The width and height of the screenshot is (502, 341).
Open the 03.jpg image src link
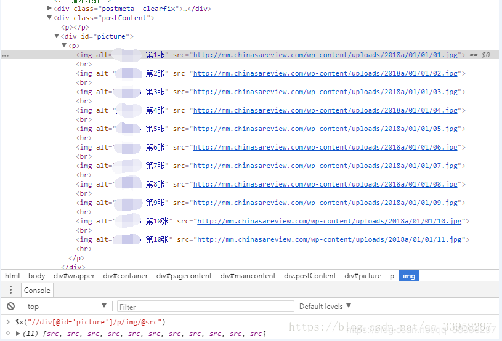coord(325,92)
